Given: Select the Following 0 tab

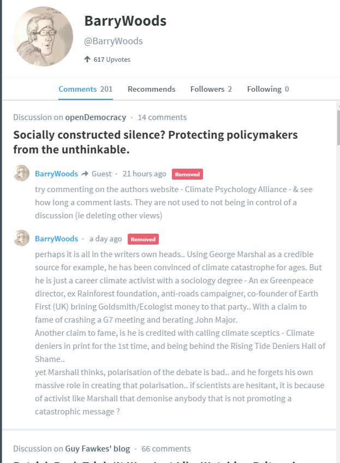Looking at the screenshot, I should coord(267,89).
